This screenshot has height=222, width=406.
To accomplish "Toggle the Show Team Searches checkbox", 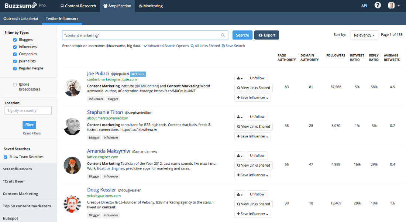I will (5, 157).
